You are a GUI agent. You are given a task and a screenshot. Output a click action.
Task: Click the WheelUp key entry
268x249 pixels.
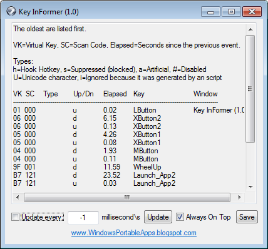[147, 167]
